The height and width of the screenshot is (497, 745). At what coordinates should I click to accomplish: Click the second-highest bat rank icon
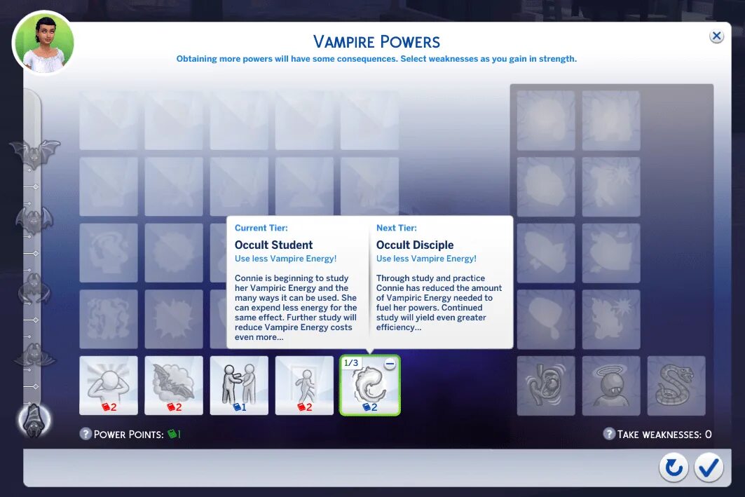click(x=34, y=220)
